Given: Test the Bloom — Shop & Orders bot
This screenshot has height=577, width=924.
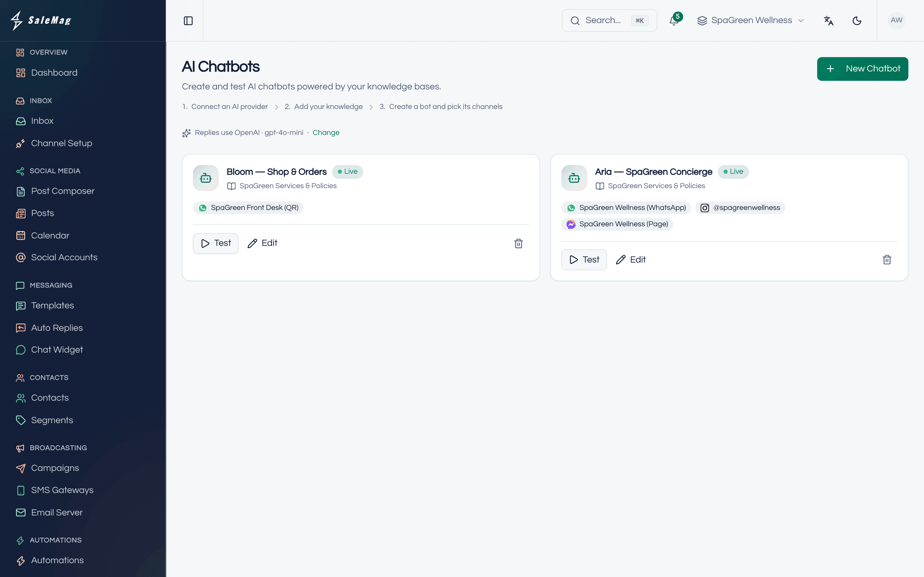Looking at the screenshot, I should (x=216, y=244).
